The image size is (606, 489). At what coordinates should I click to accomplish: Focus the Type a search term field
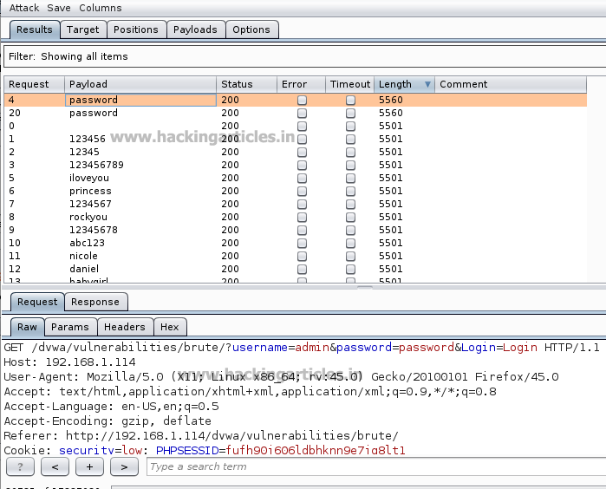click(x=376, y=466)
